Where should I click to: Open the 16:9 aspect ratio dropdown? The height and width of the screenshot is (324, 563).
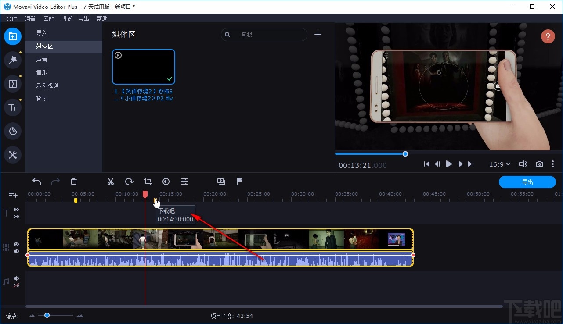(x=500, y=164)
